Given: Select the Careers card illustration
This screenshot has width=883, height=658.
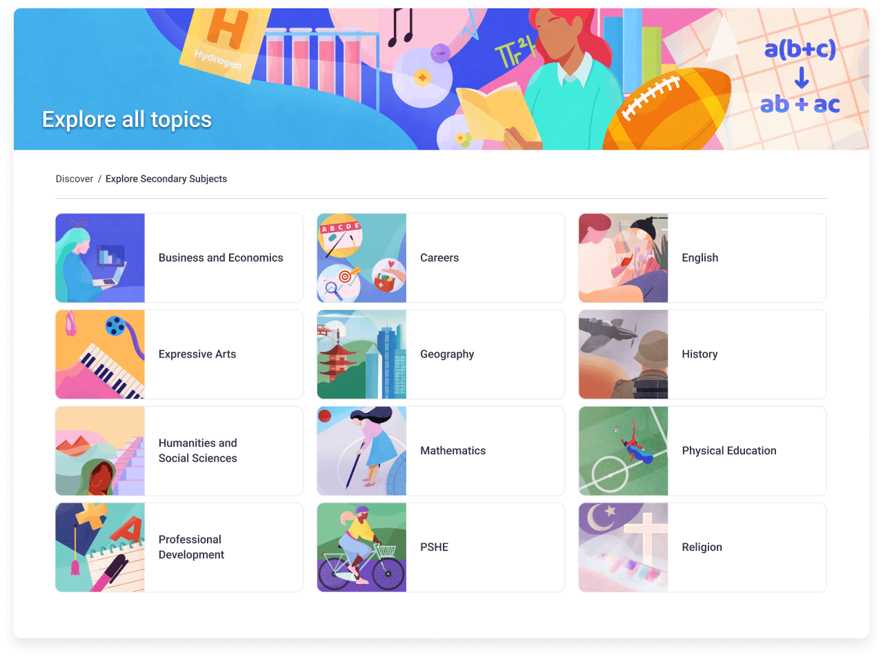Looking at the screenshot, I should click(361, 258).
